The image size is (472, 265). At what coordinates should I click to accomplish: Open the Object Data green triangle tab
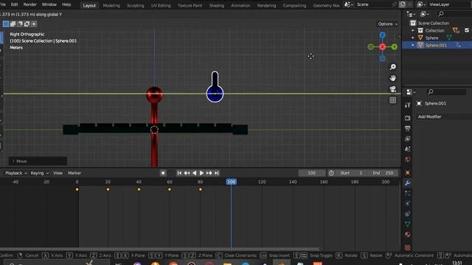[407, 224]
